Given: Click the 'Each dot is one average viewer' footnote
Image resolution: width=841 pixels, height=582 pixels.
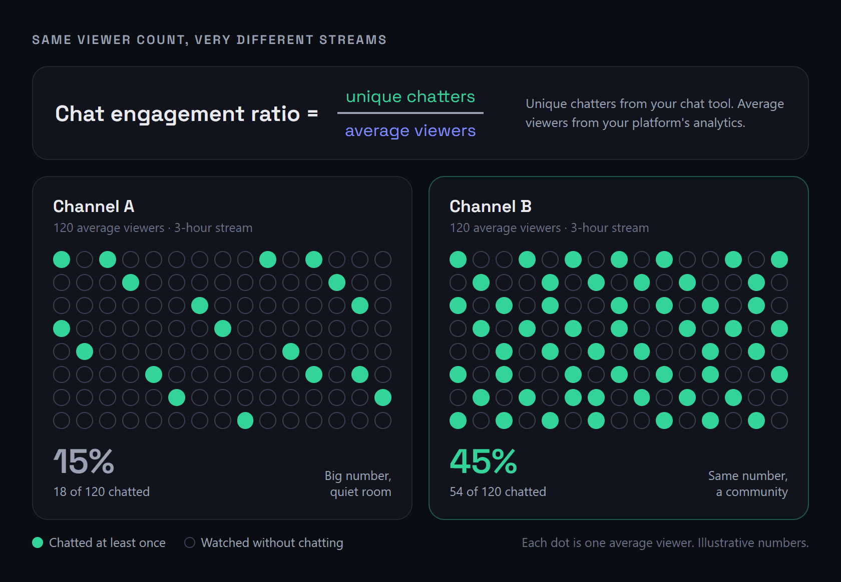Looking at the screenshot, I should tap(665, 543).
